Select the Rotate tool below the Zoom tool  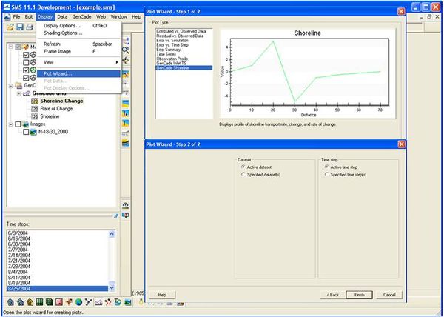pos(126,60)
